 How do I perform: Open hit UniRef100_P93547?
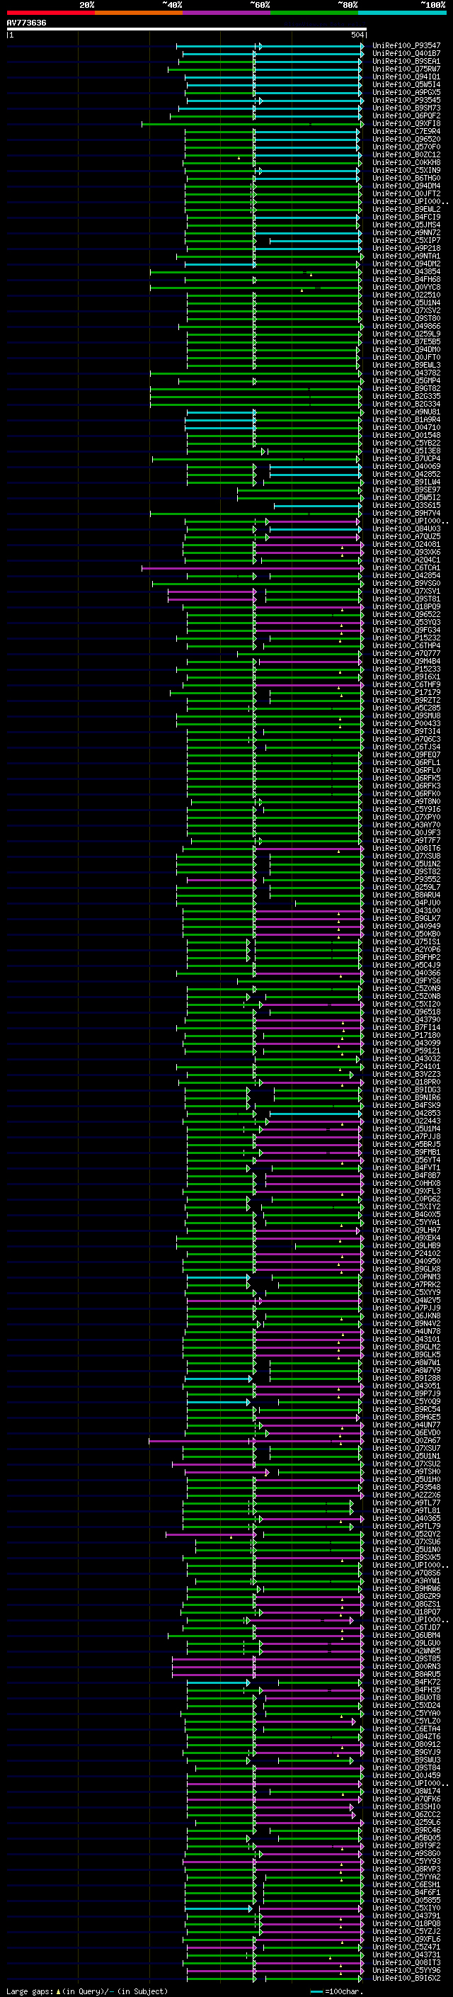click(406, 46)
